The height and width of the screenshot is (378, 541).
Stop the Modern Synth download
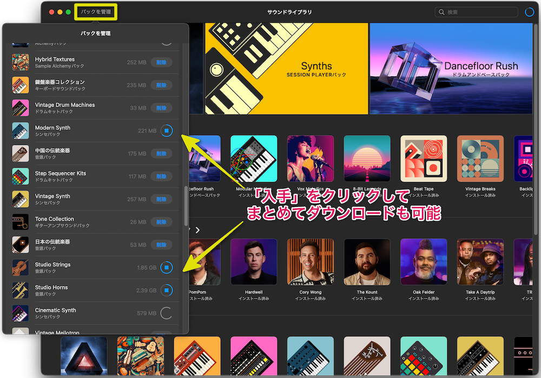[166, 130]
